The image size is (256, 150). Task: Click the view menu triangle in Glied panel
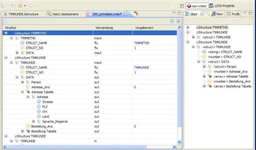pyautogui.click(x=250, y=20)
